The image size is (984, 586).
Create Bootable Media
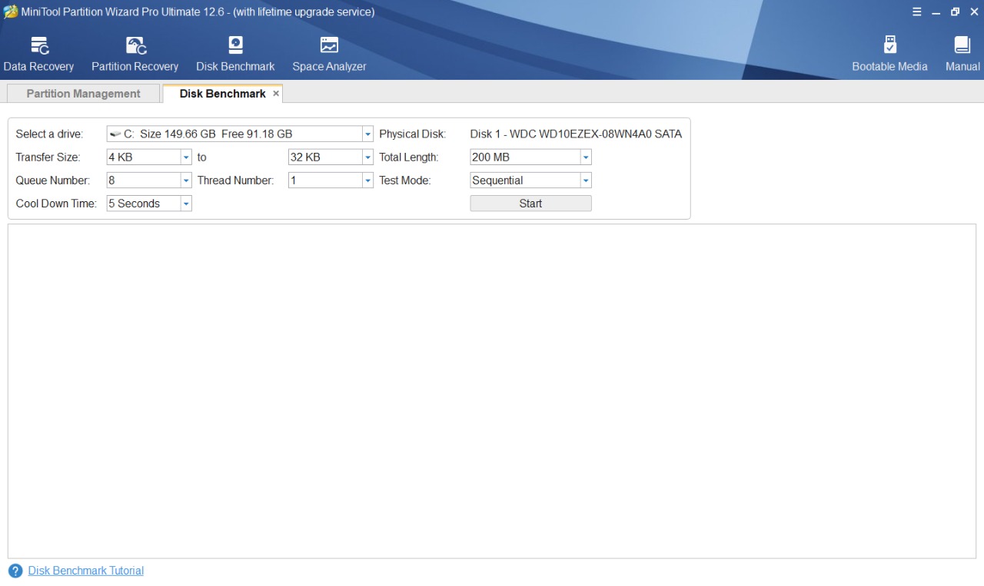[889, 54]
